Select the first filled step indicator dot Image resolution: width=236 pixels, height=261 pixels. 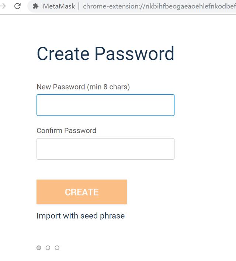39,248
